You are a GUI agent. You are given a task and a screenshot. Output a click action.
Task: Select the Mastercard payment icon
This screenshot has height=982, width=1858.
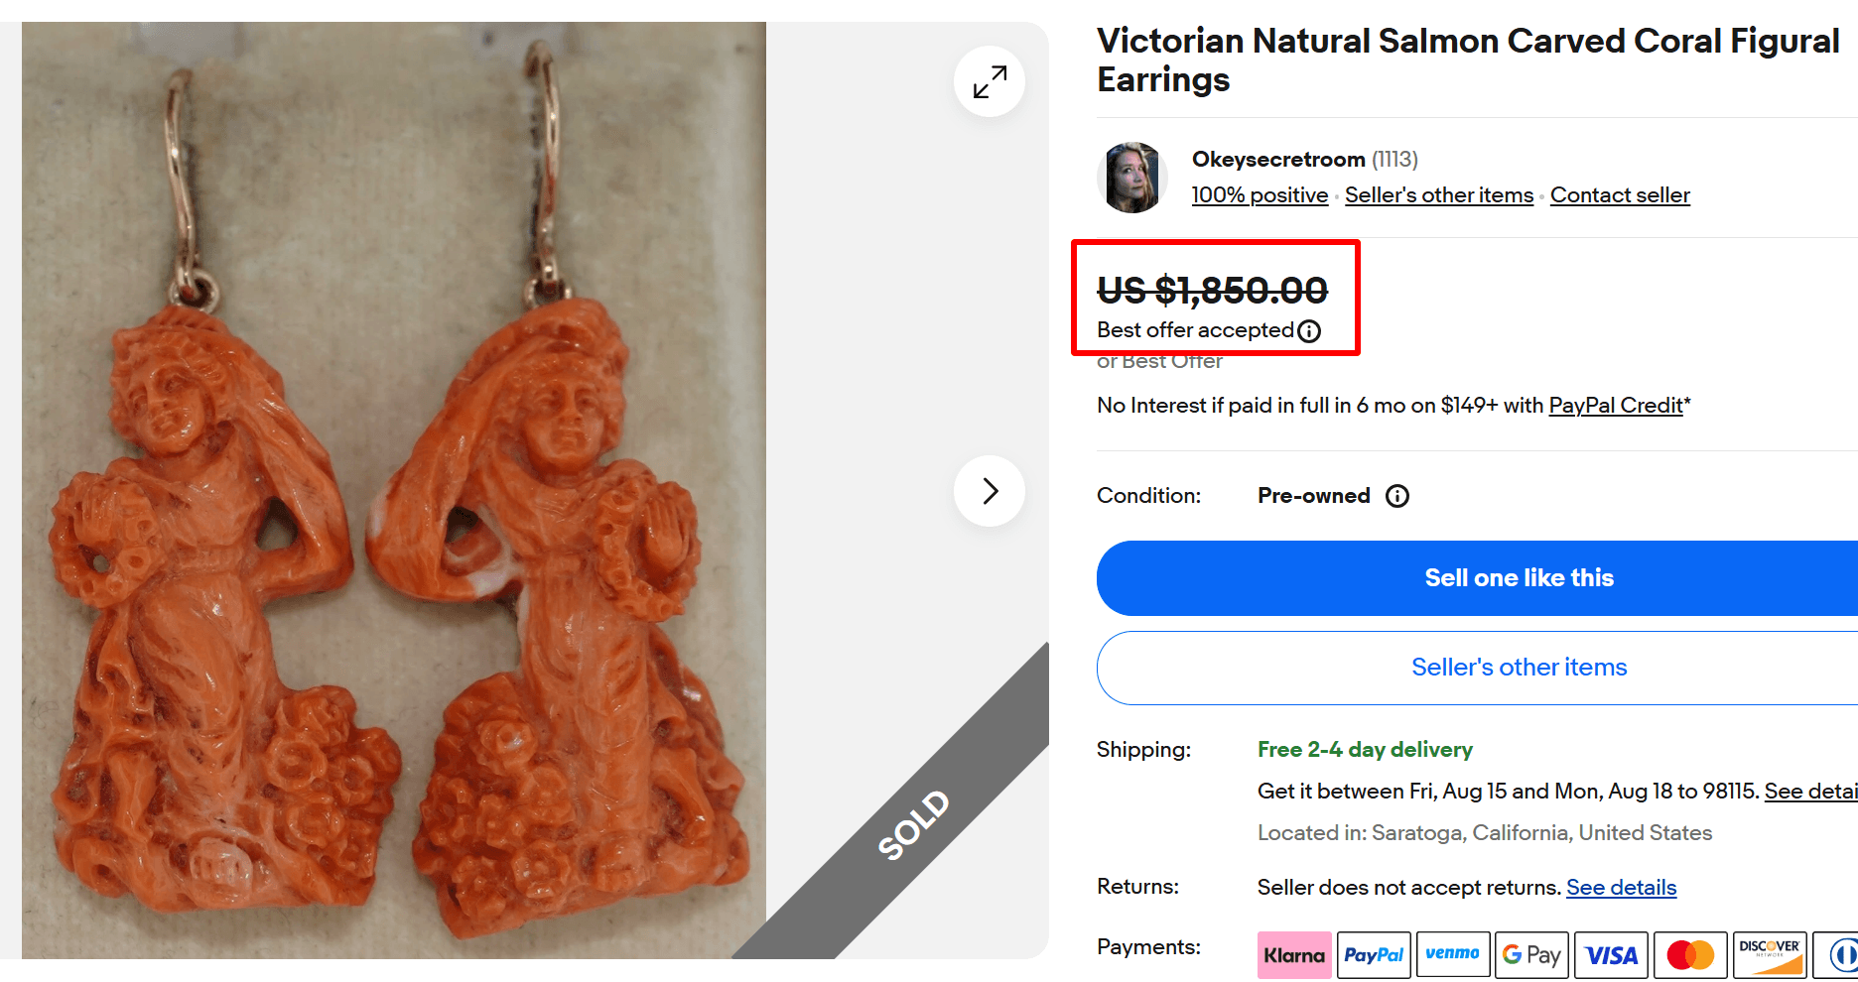tap(1689, 954)
